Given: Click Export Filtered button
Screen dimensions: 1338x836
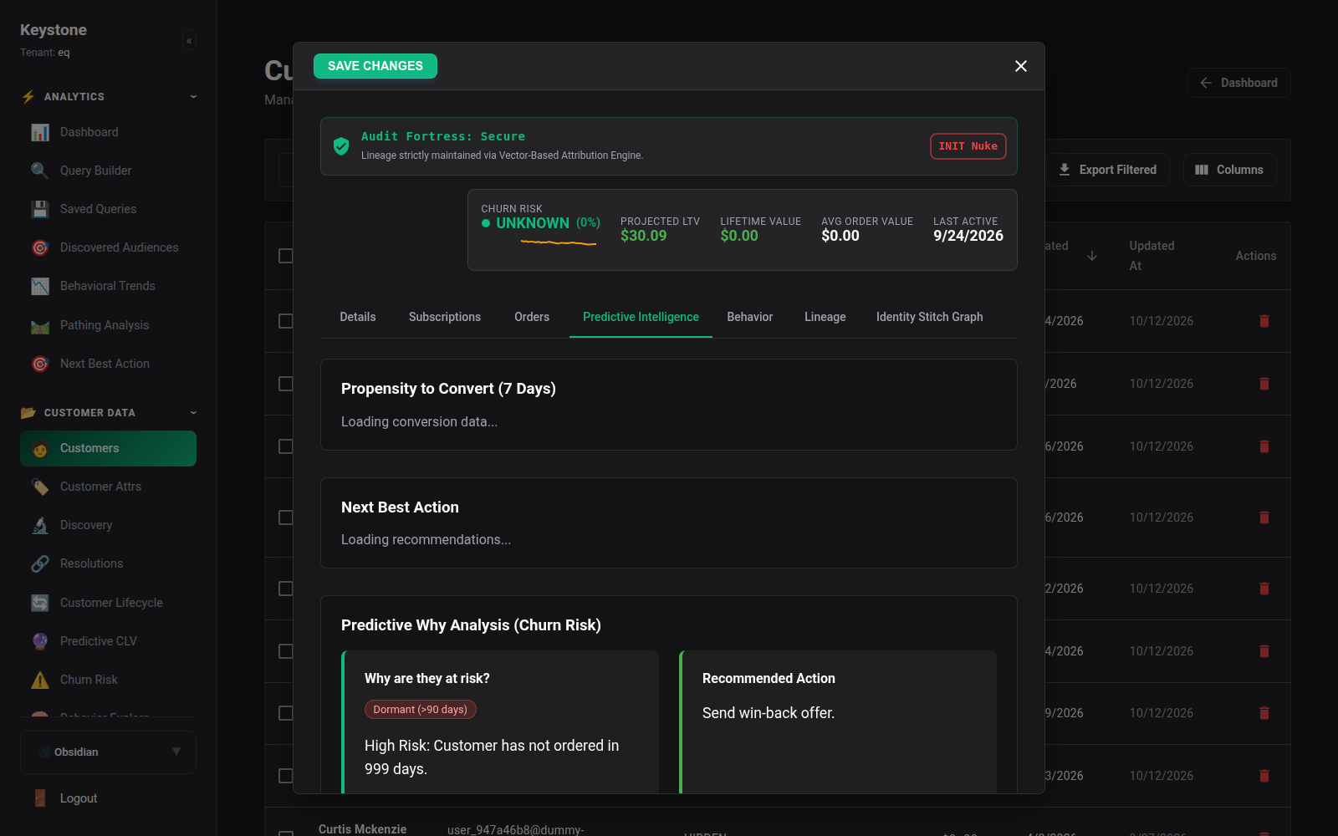Looking at the screenshot, I should click(1108, 170).
